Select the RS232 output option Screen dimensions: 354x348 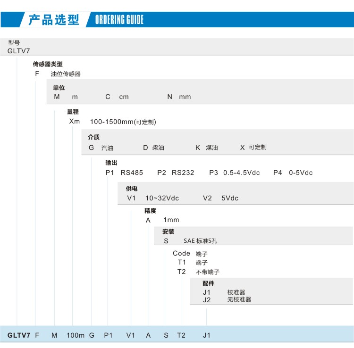click(x=183, y=173)
